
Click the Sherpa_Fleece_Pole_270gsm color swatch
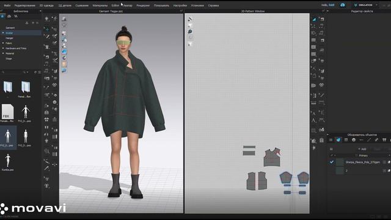tap(340, 162)
